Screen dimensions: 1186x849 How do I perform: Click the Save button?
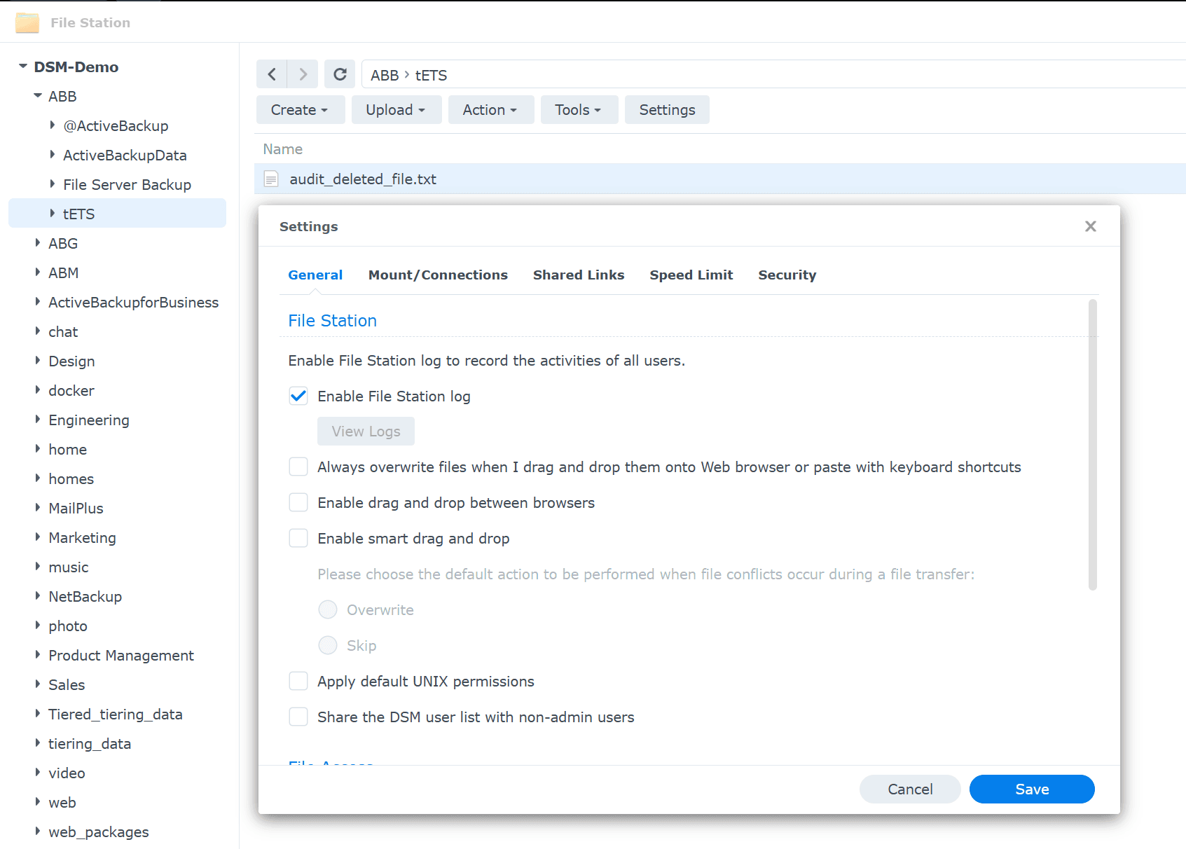pyautogui.click(x=1032, y=789)
